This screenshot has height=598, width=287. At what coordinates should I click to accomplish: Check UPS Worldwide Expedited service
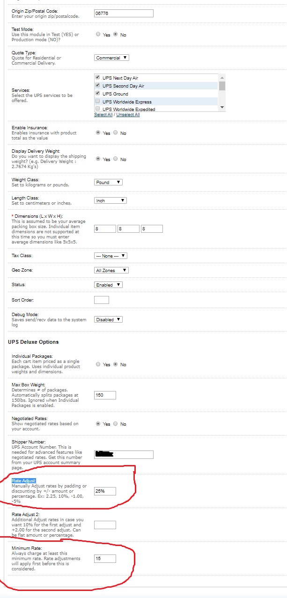[x=97, y=109]
